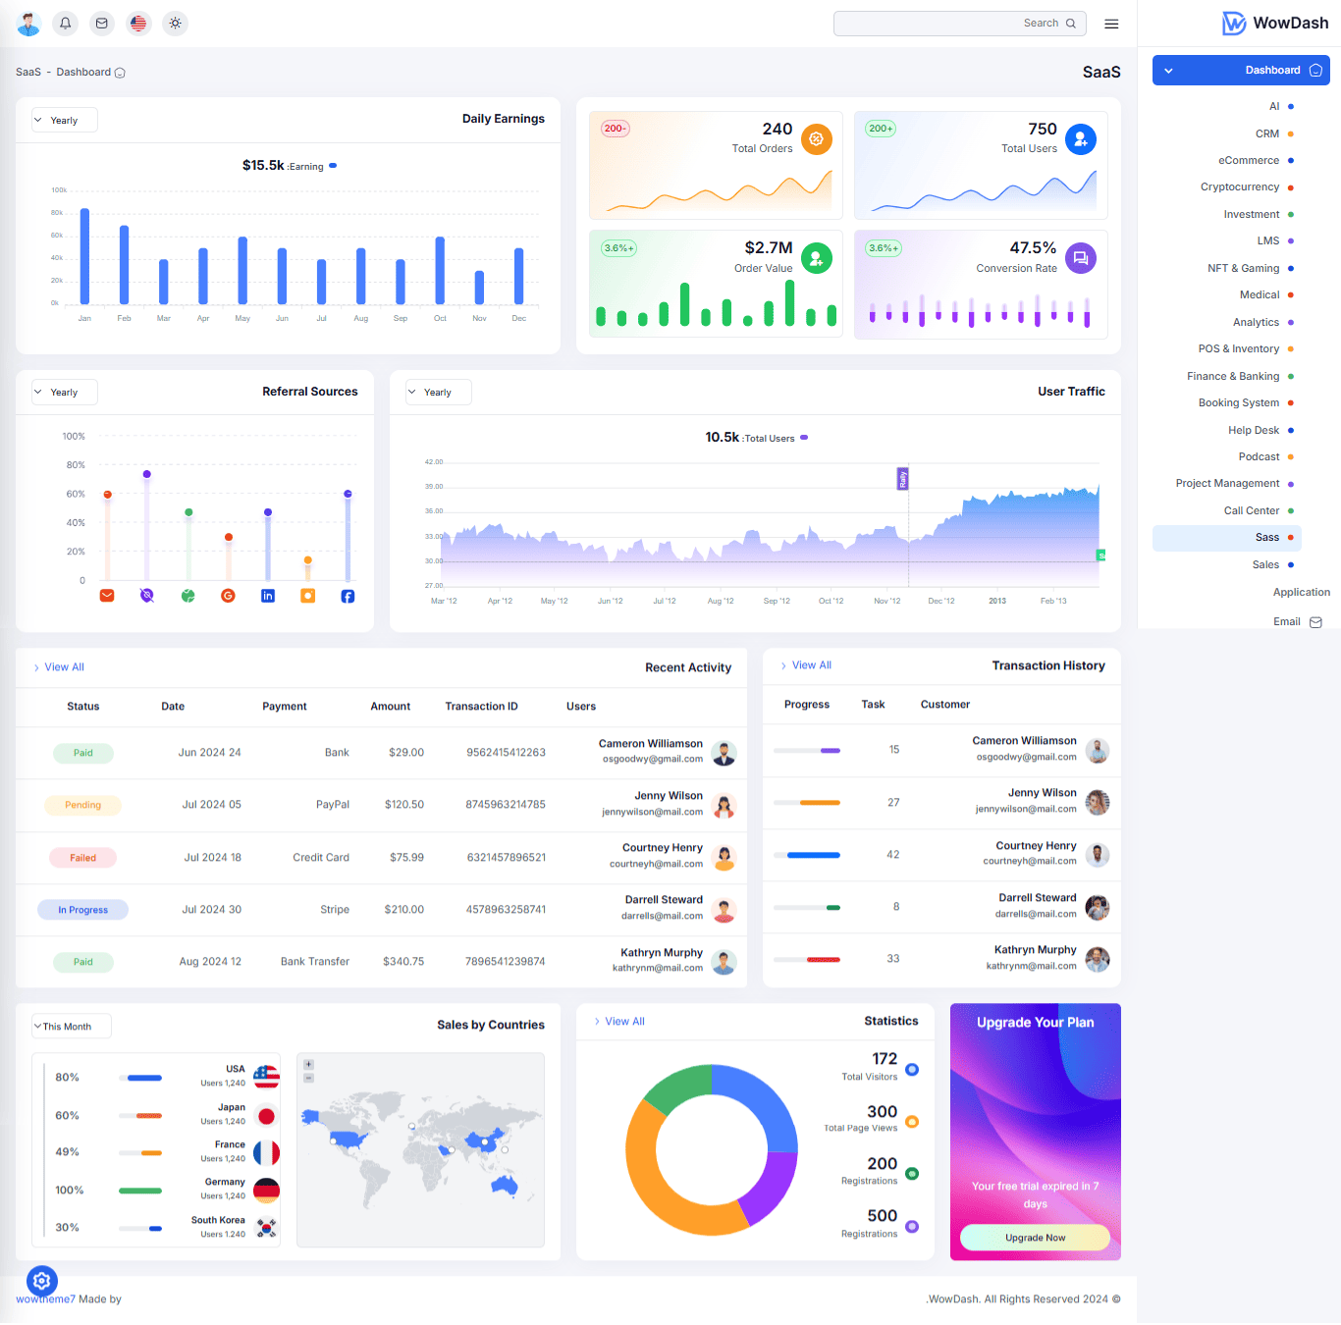Screen dimensions: 1341x1325
Task: Click the notification bell icon
Action: [x=65, y=24]
